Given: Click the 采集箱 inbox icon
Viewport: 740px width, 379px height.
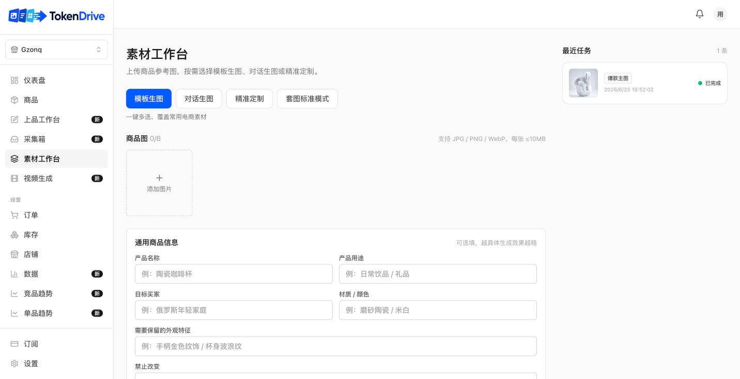Looking at the screenshot, I should (14, 139).
